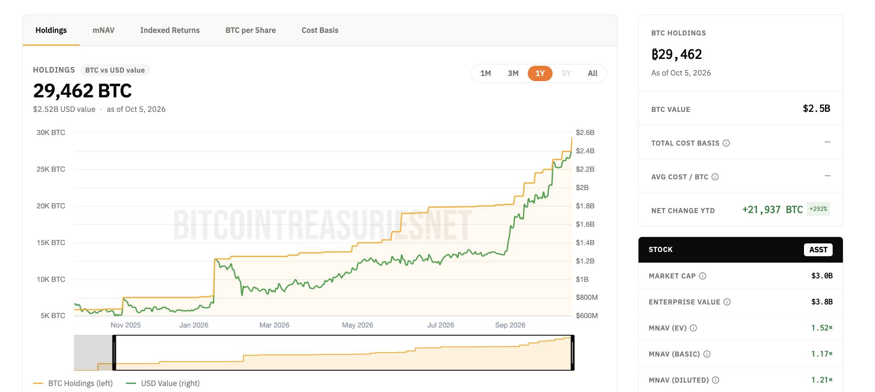
Task: Open the BTC per Share tab
Action: click(x=251, y=30)
